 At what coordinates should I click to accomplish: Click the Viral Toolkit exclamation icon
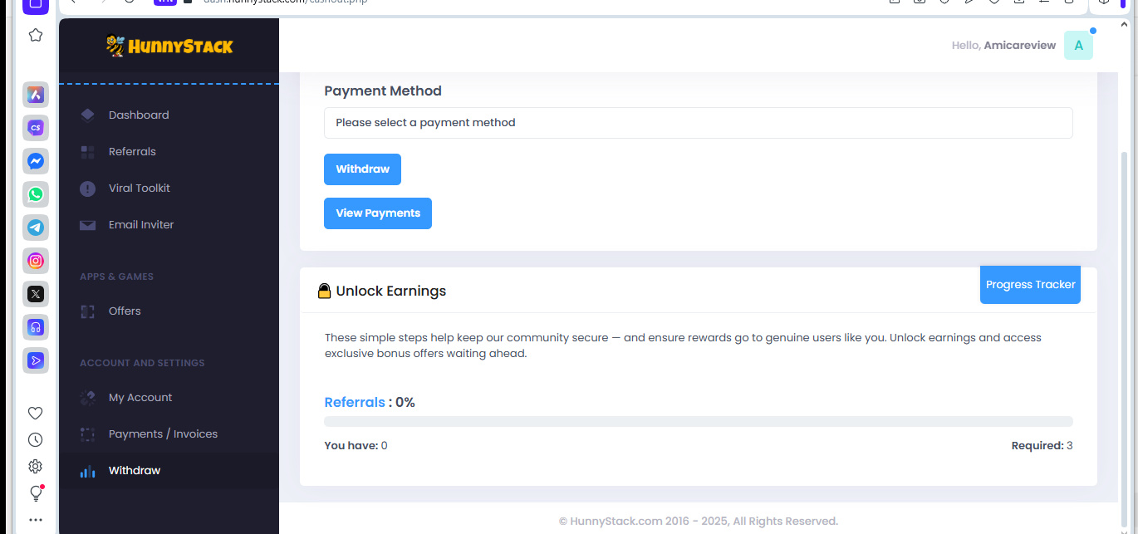click(87, 189)
